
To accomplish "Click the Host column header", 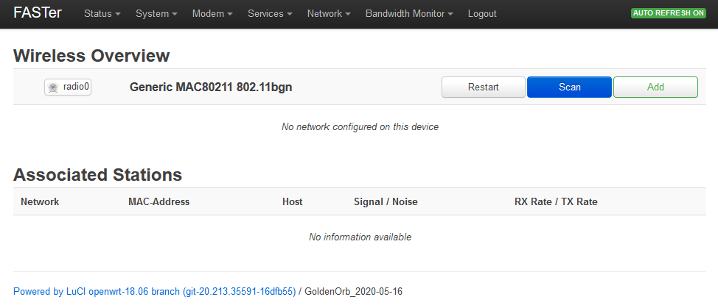I will [x=292, y=201].
